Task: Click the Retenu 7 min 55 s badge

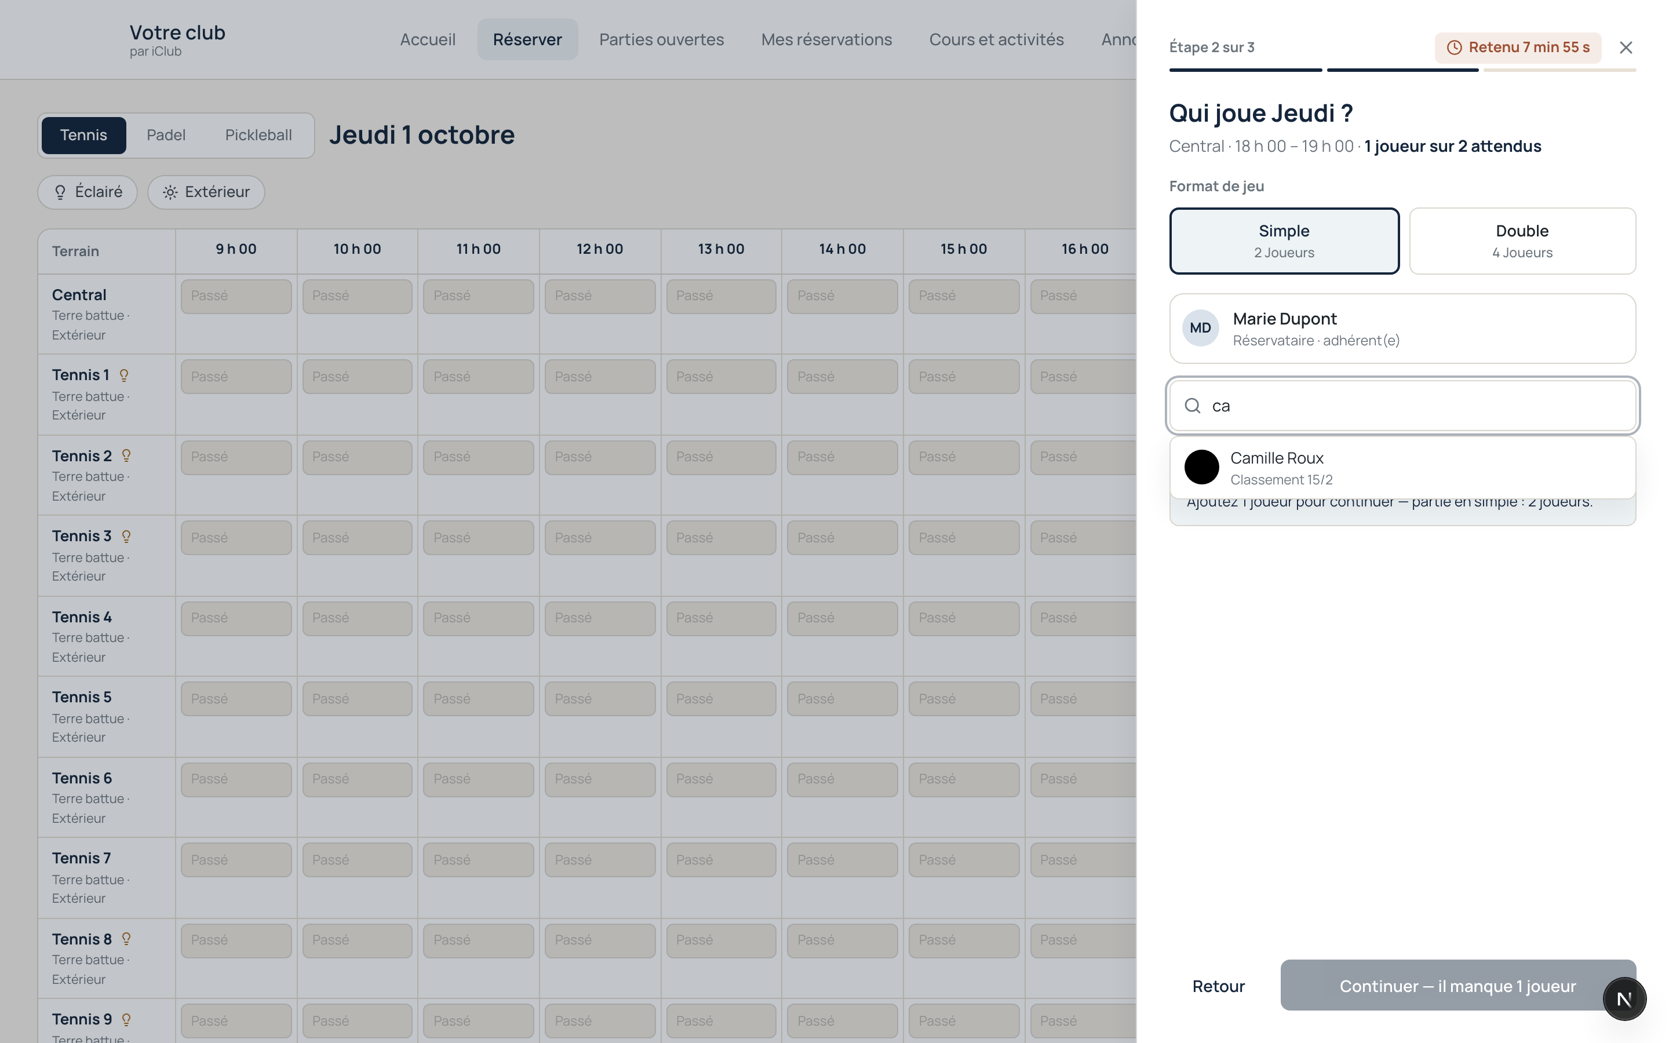Action: coord(1517,48)
